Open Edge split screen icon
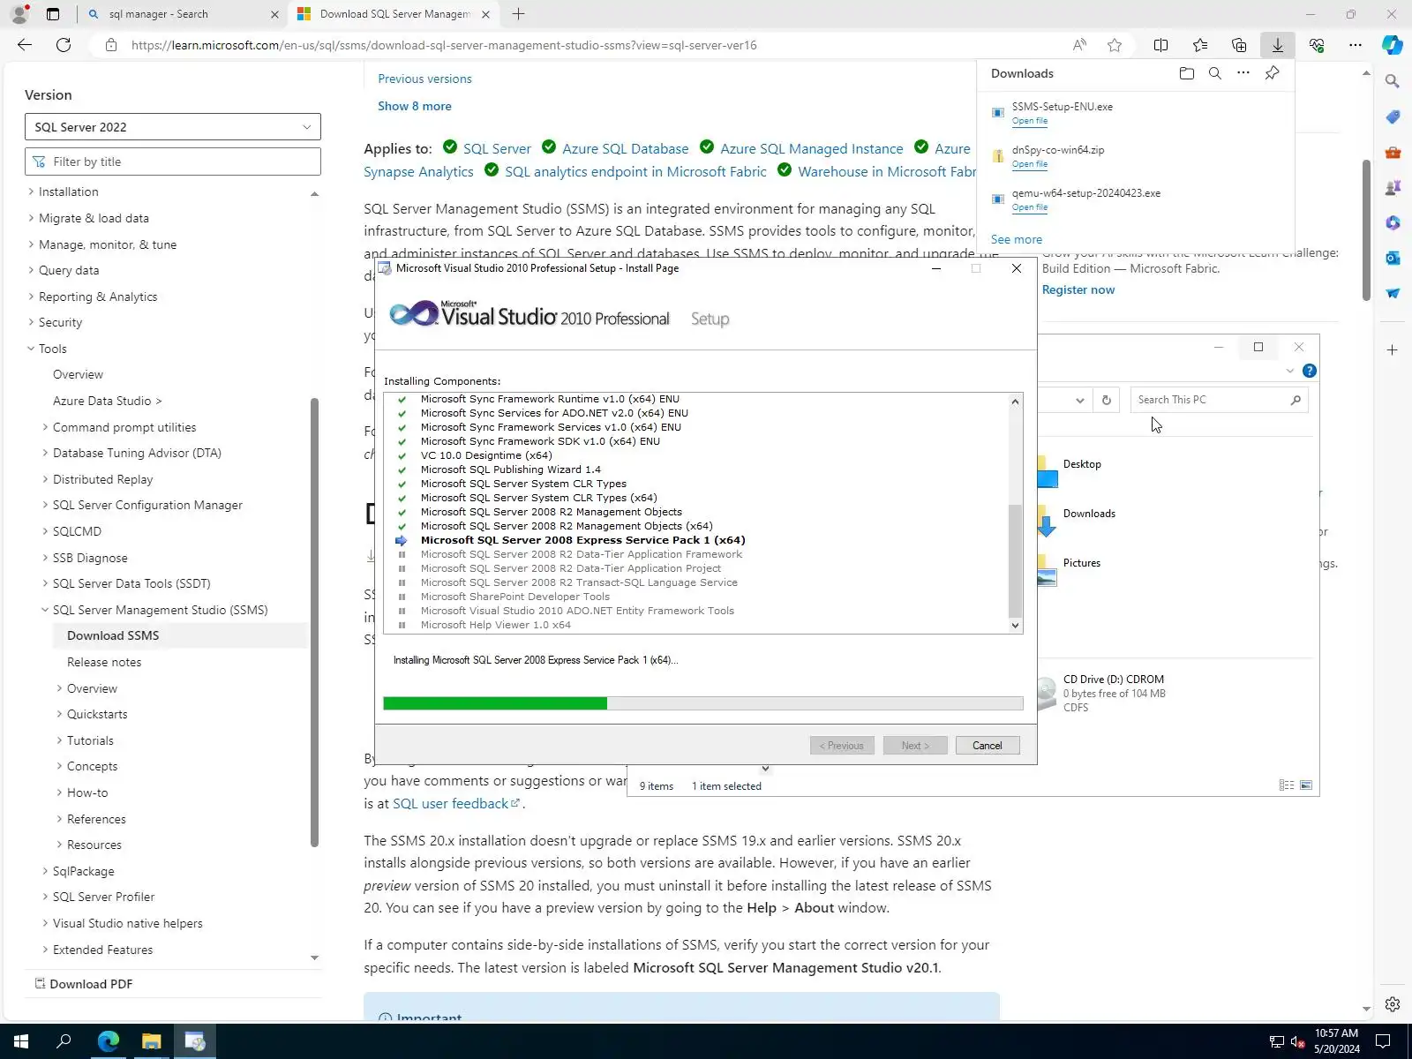The width and height of the screenshot is (1412, 1059). tap(1161, 45)
